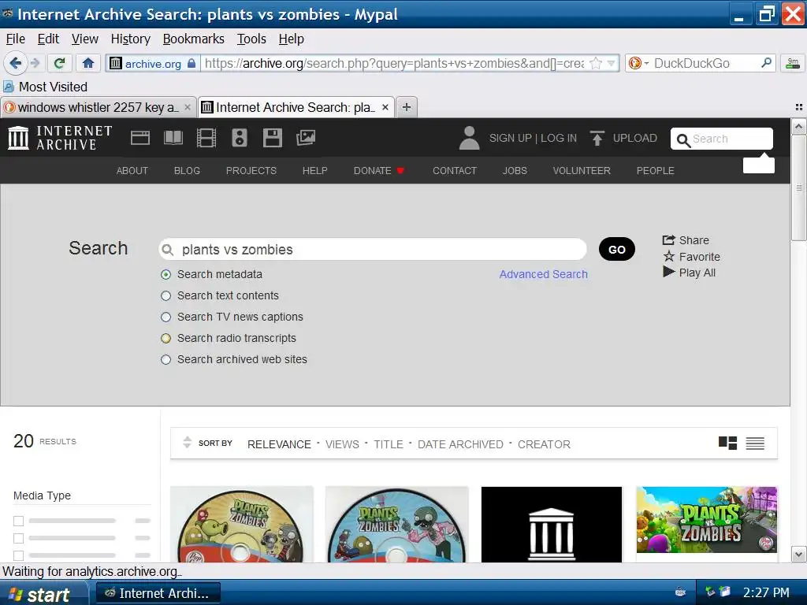Select Search metadata radio button
Screen dimensions: 807x605
coord(165,275)
